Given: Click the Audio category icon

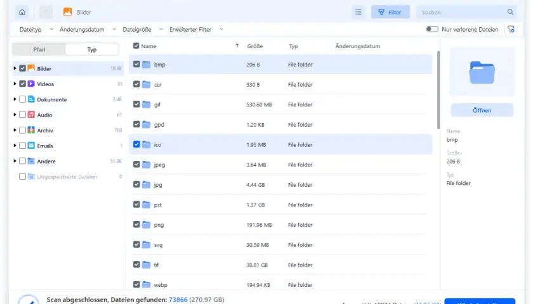Looking at the screenshot, I should point(31,115).
